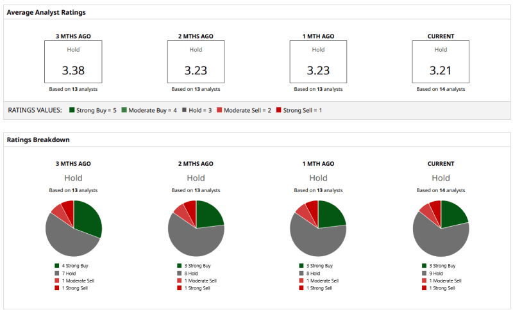513x310 pixels.
Task: Click the 1 Mth Ago 3.23 rating box
Action: tap(318, 62)
